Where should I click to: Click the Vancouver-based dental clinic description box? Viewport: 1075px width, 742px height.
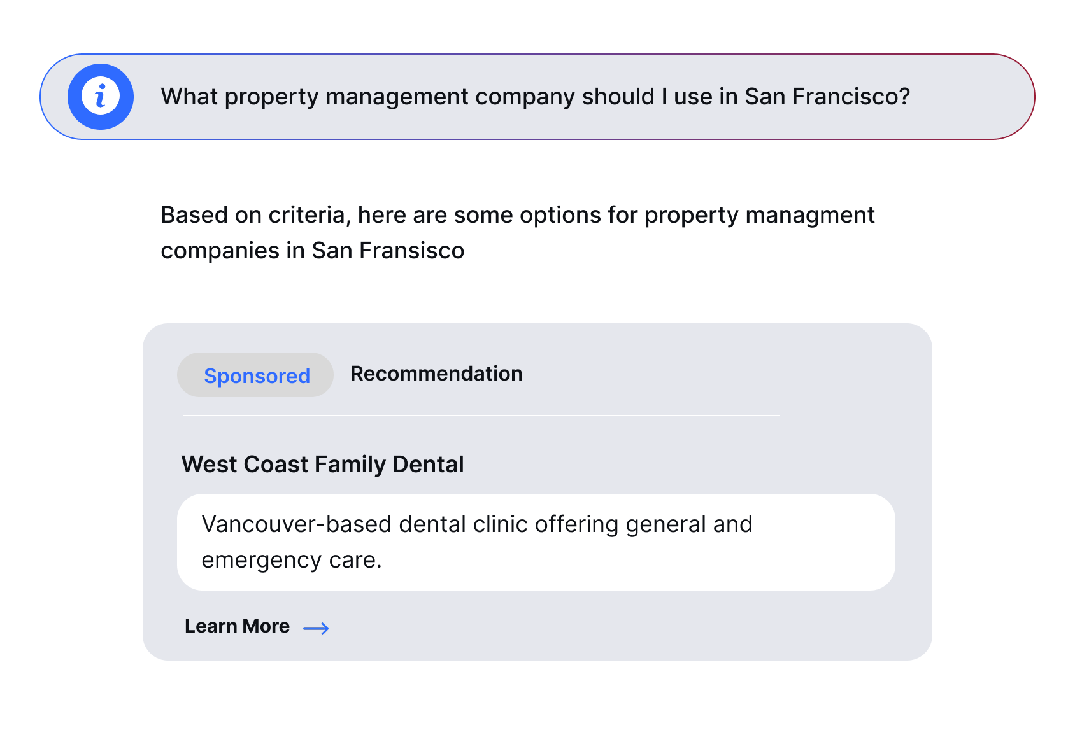[536, 542]
